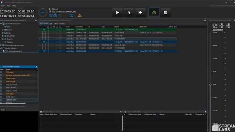Click the source browser vertical scrollbar
The height and width of the screenshot is (132, 235).
coord(38,85)
